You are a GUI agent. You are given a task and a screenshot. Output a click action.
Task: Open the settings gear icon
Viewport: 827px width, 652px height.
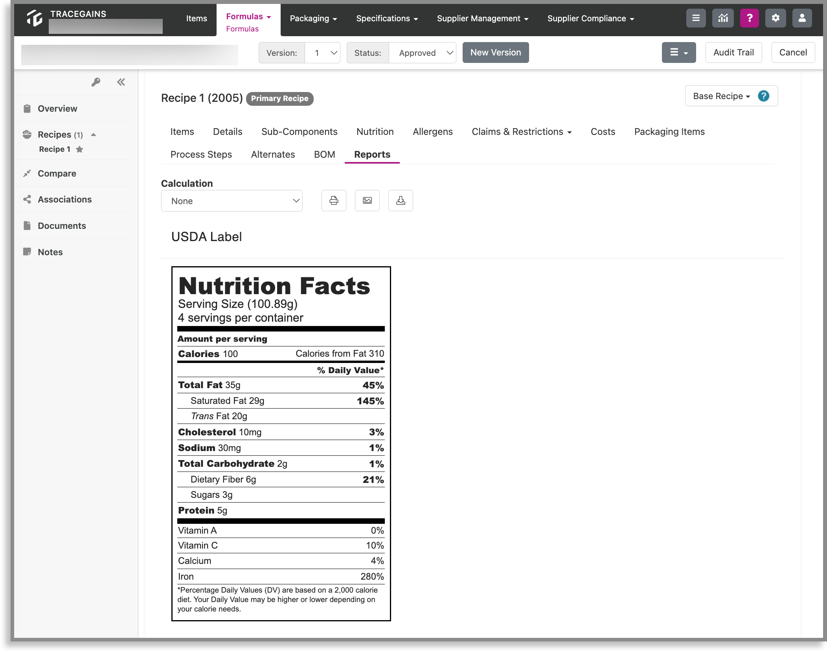coord(776,18)
